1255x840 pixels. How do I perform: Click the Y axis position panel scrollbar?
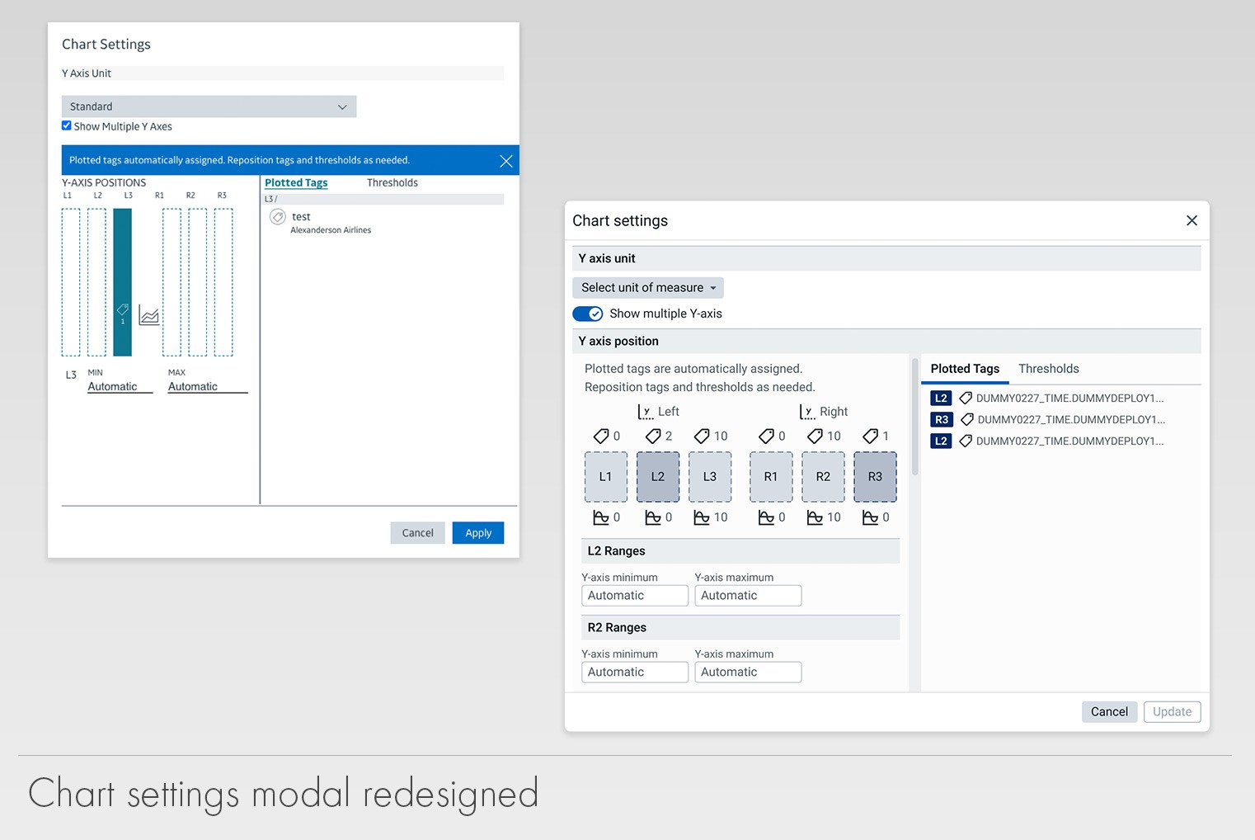[x=914, y=417]
